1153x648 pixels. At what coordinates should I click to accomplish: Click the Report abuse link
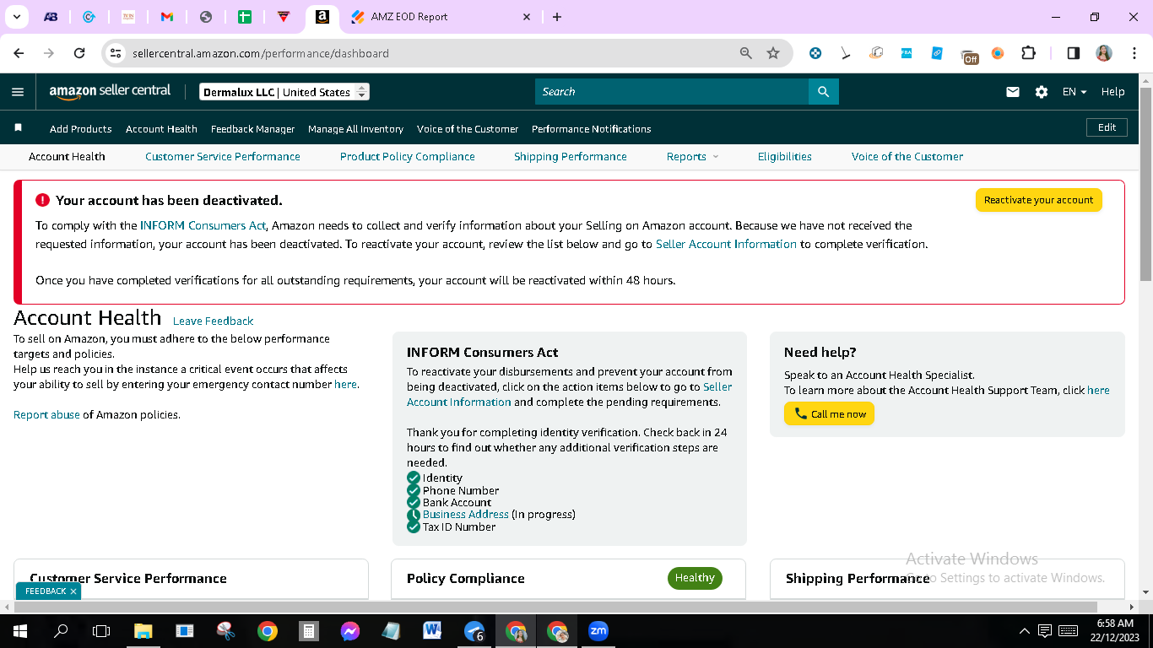pos(46,415)
